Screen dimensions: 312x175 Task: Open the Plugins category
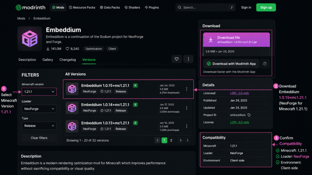click(x=152, y=7)
